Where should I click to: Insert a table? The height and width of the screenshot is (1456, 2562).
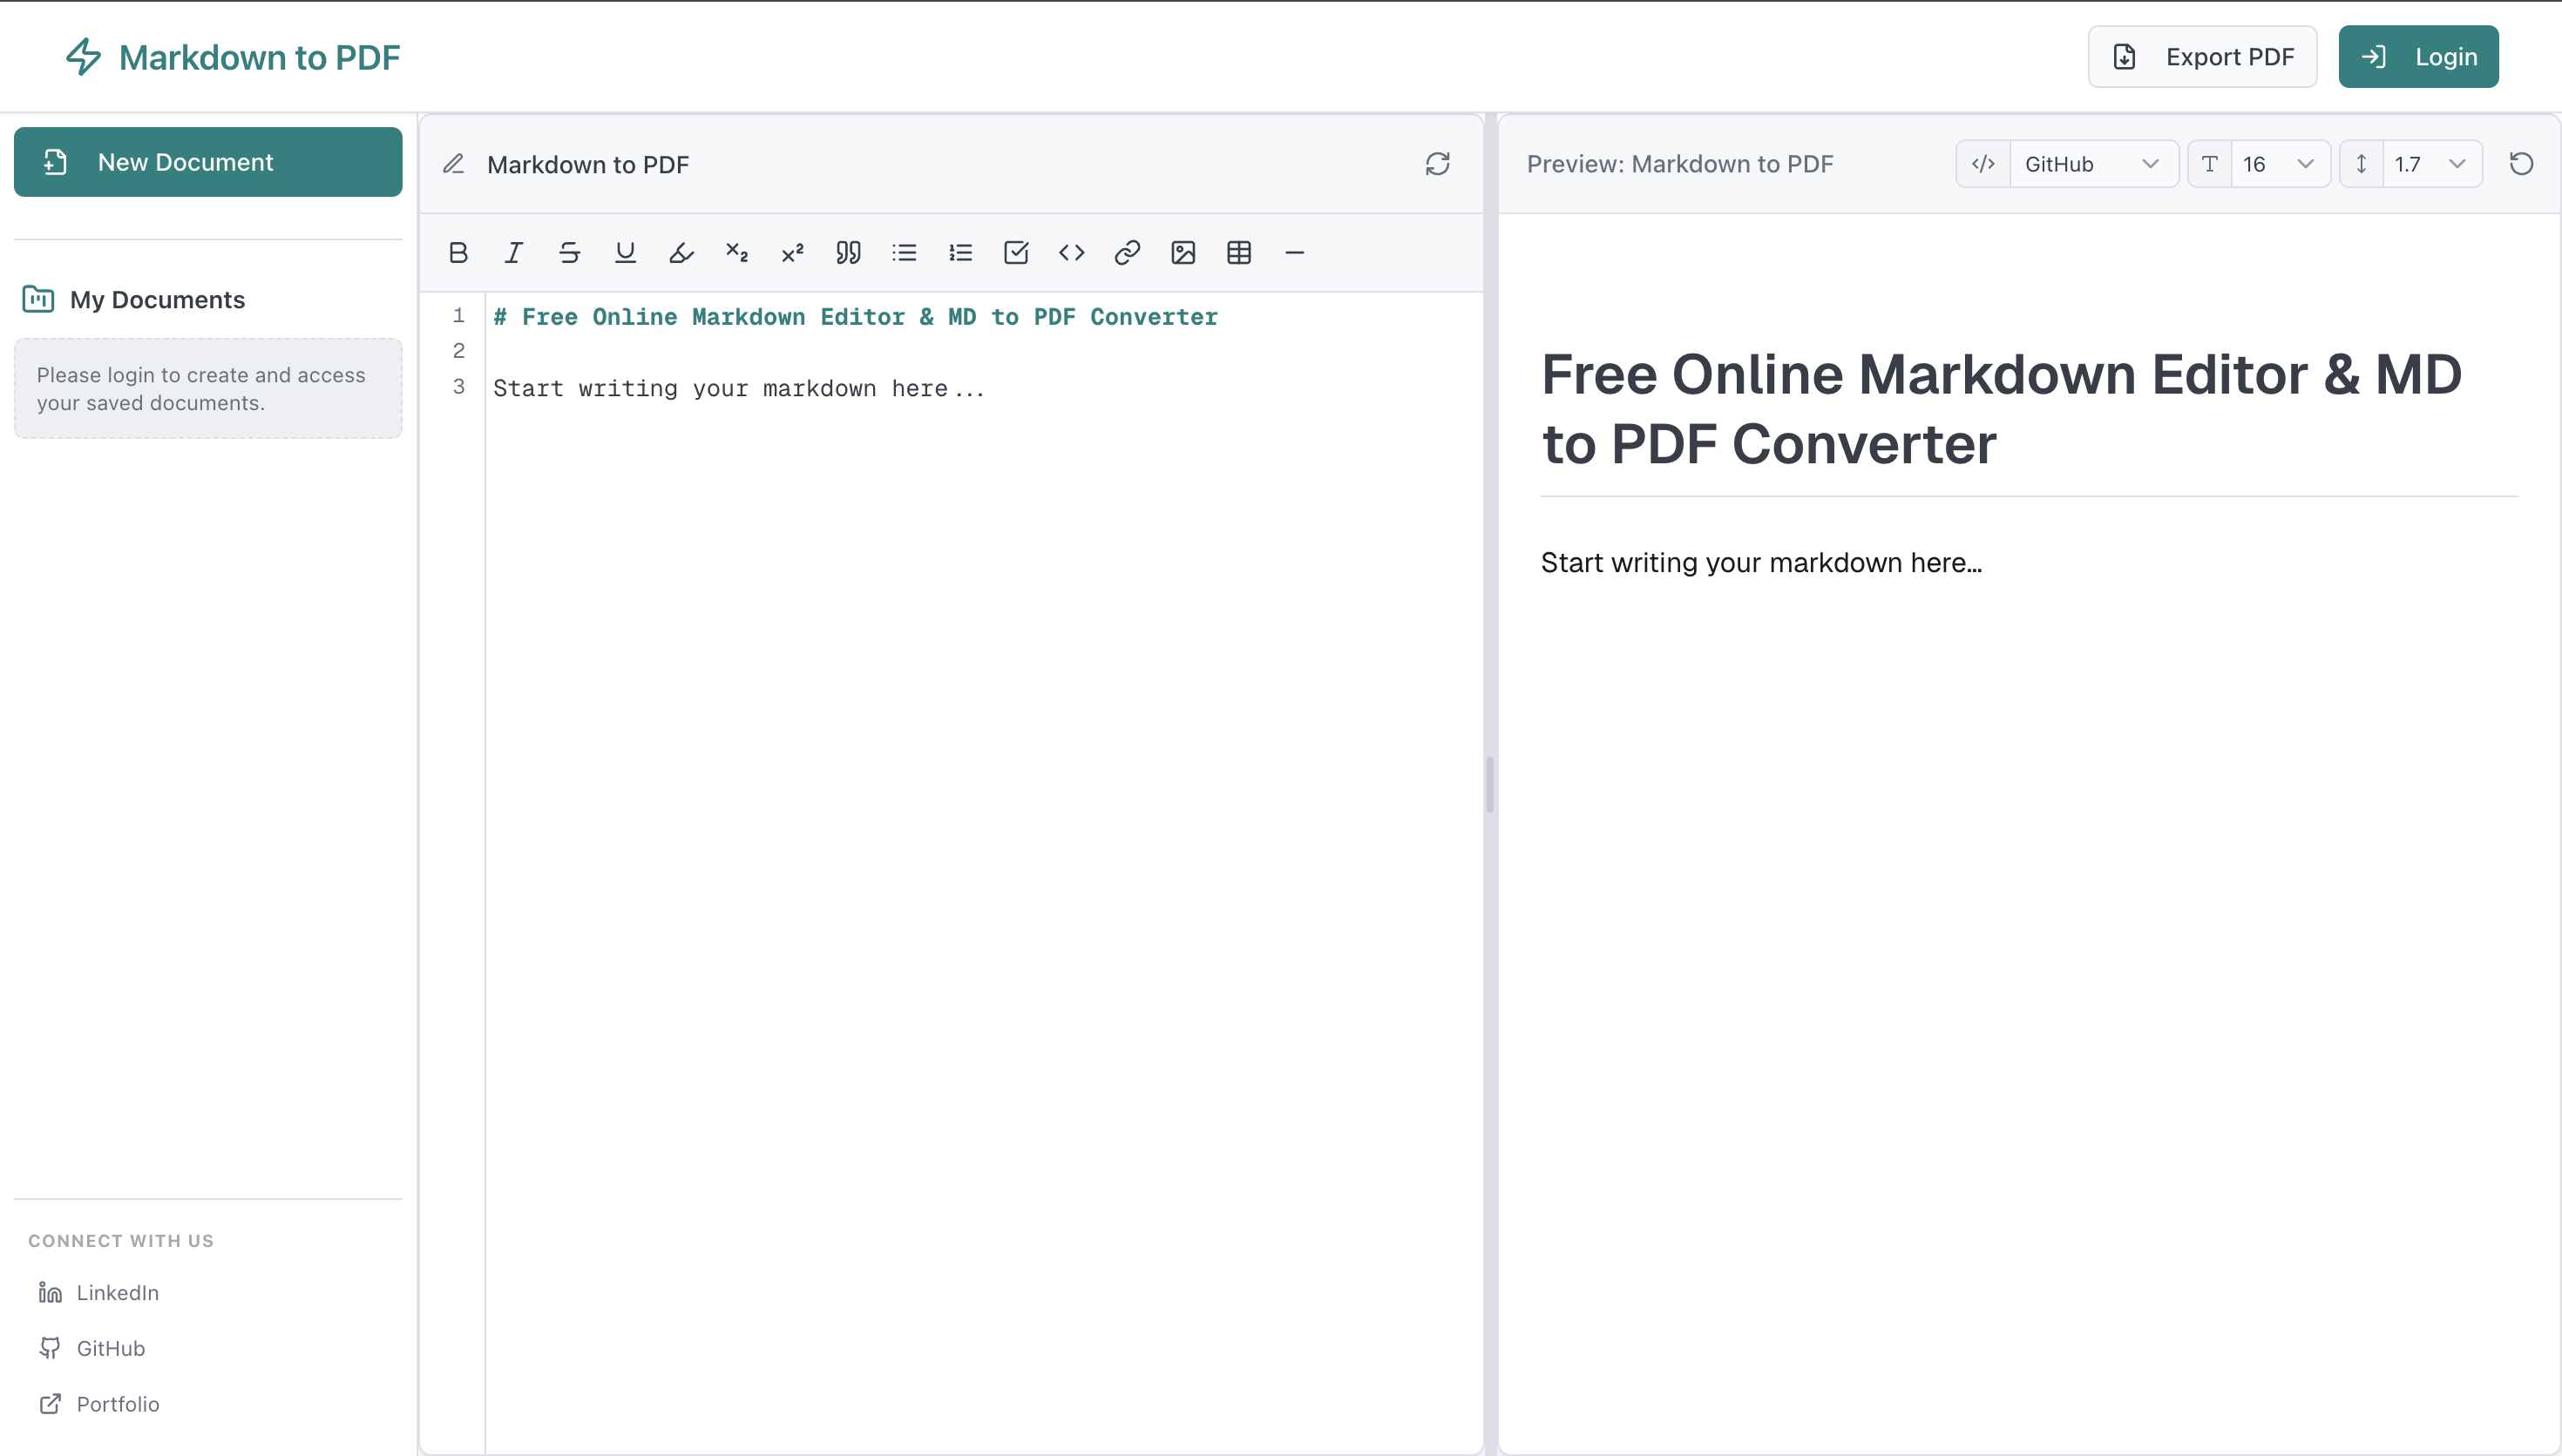point(1238,252)
